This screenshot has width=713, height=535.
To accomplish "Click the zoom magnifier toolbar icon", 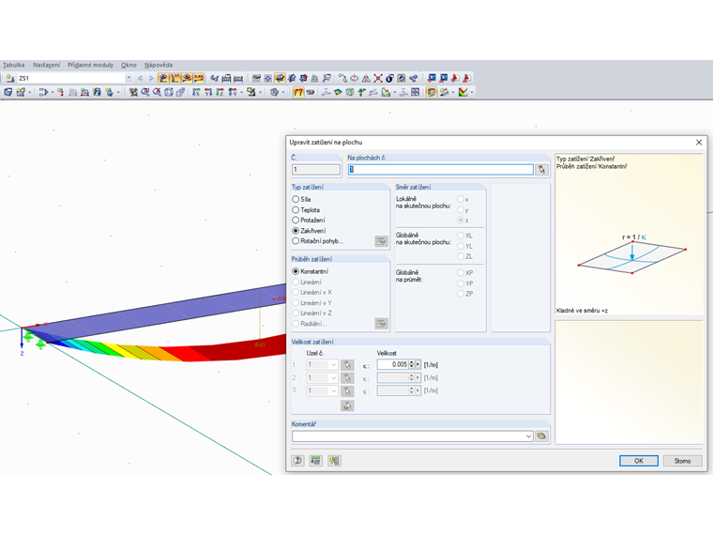I will [x=145, y=92].
